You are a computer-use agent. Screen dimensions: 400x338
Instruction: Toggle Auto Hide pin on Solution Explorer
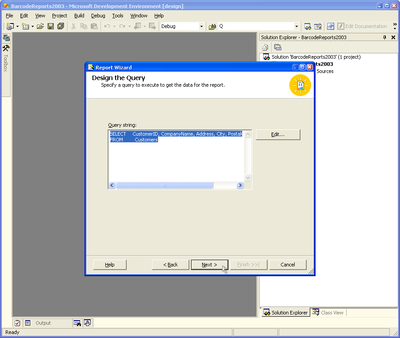coord(385,37)
